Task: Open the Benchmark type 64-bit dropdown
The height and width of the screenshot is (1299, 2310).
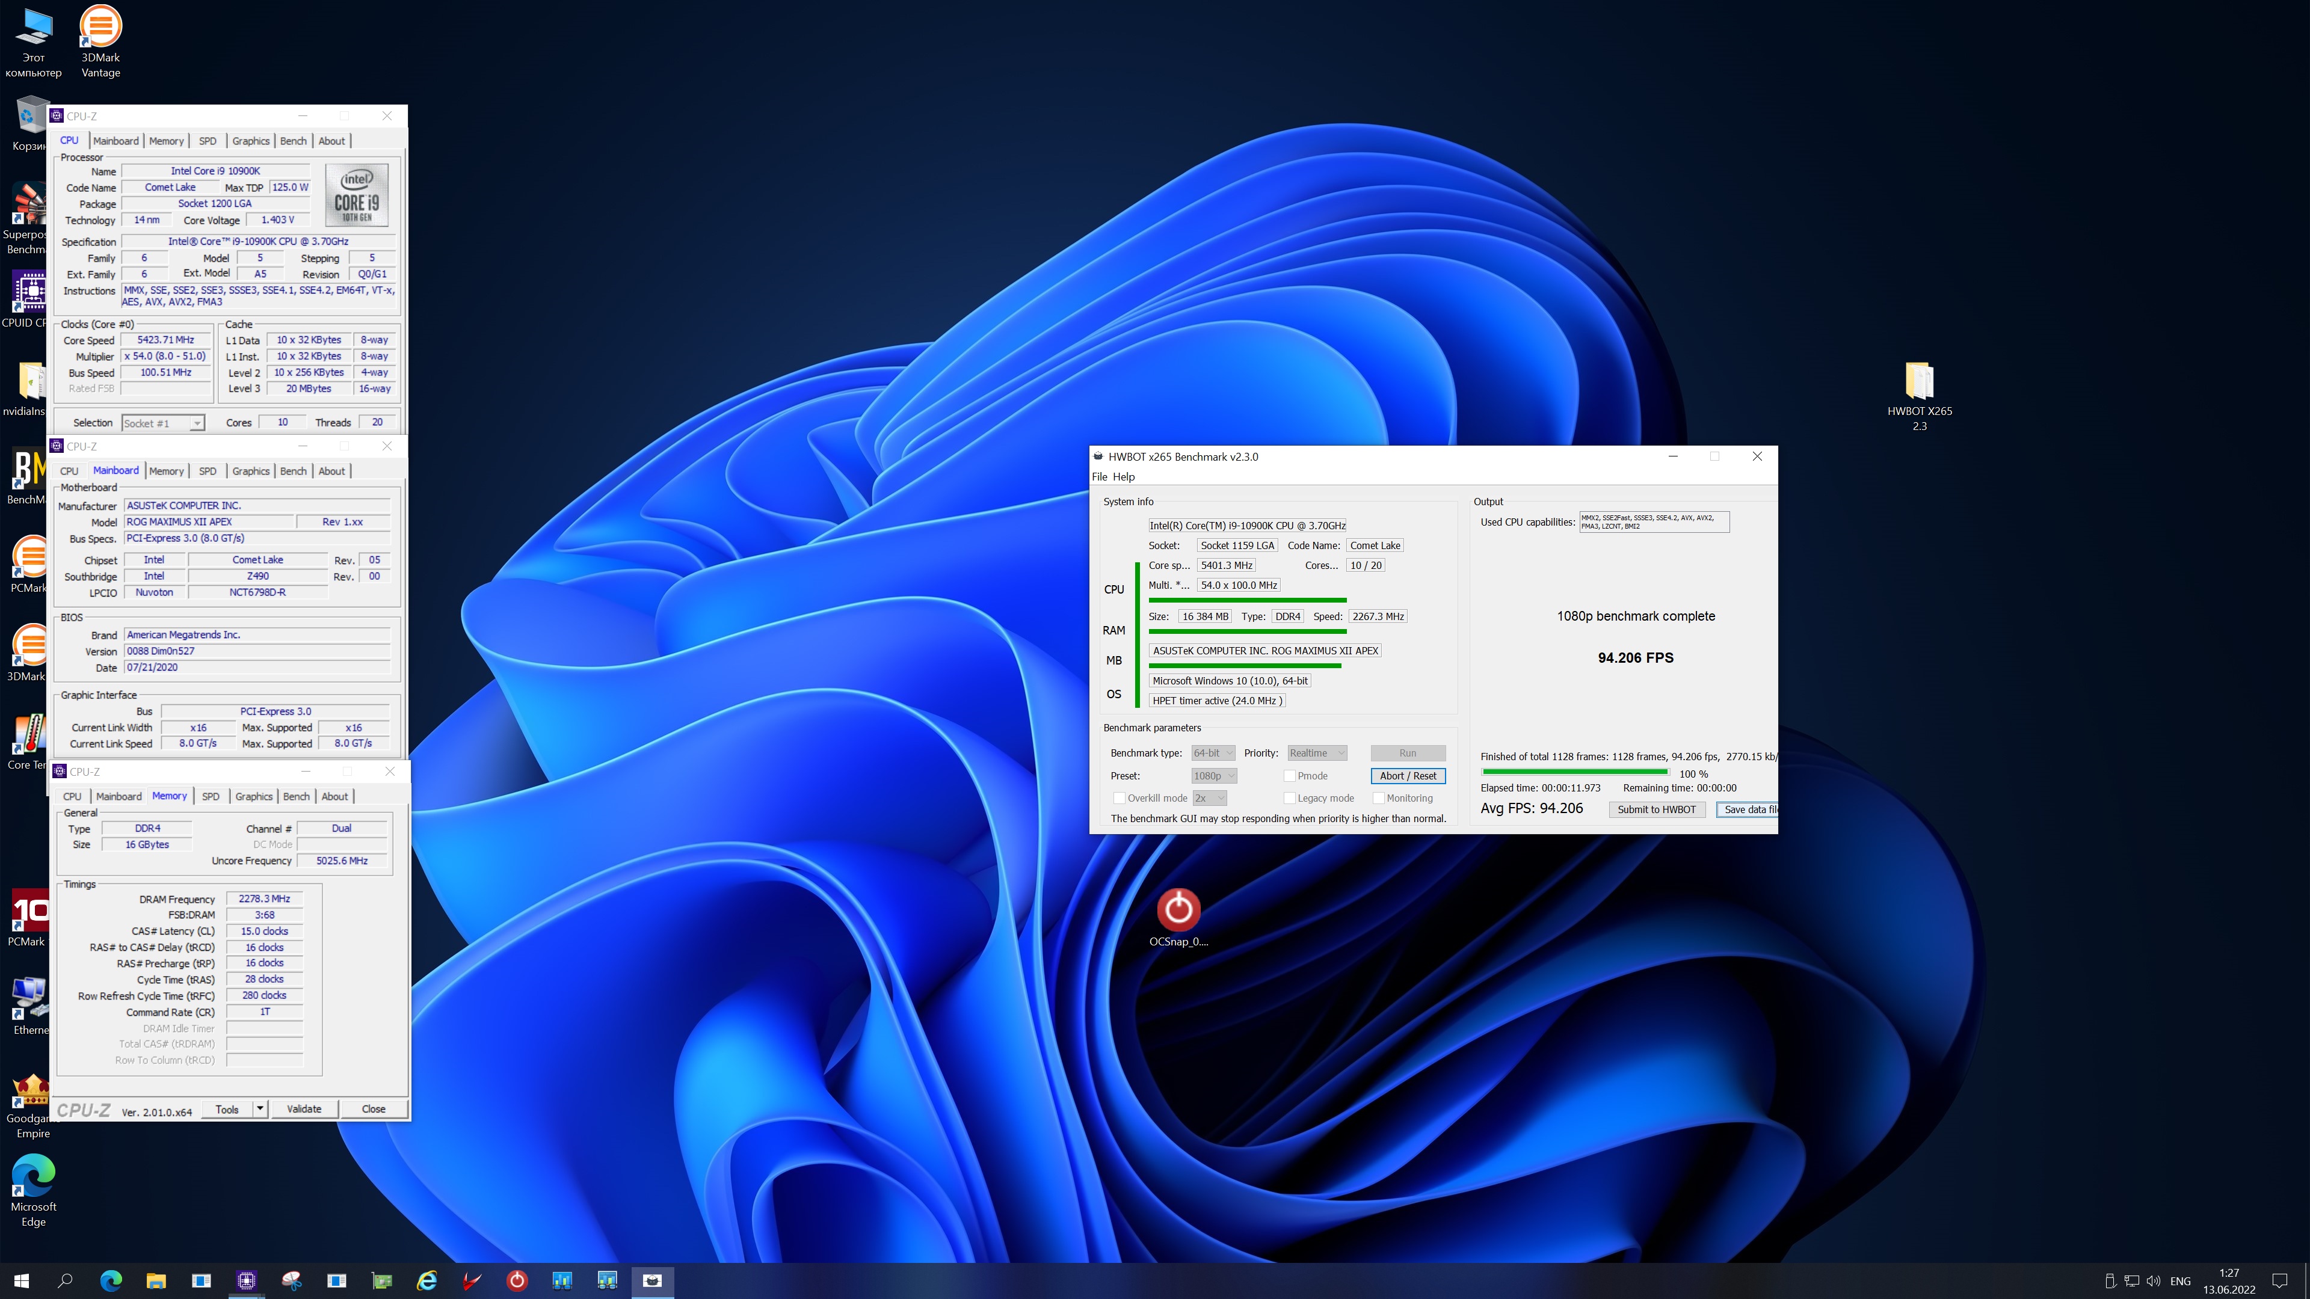Action: pyautogui.click(x=1213, y=753)
